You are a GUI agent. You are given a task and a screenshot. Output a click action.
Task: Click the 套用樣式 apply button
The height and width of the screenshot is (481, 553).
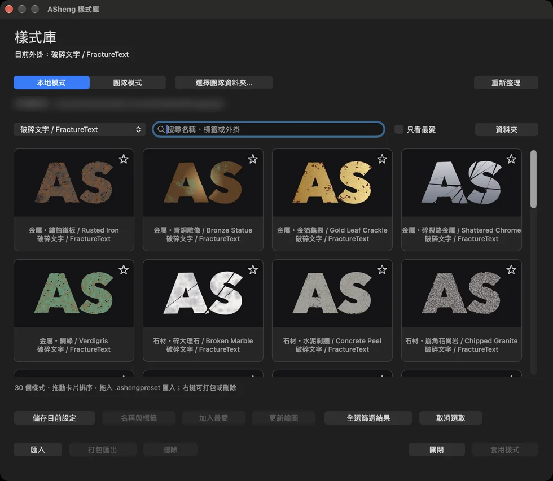click(504, 449)
